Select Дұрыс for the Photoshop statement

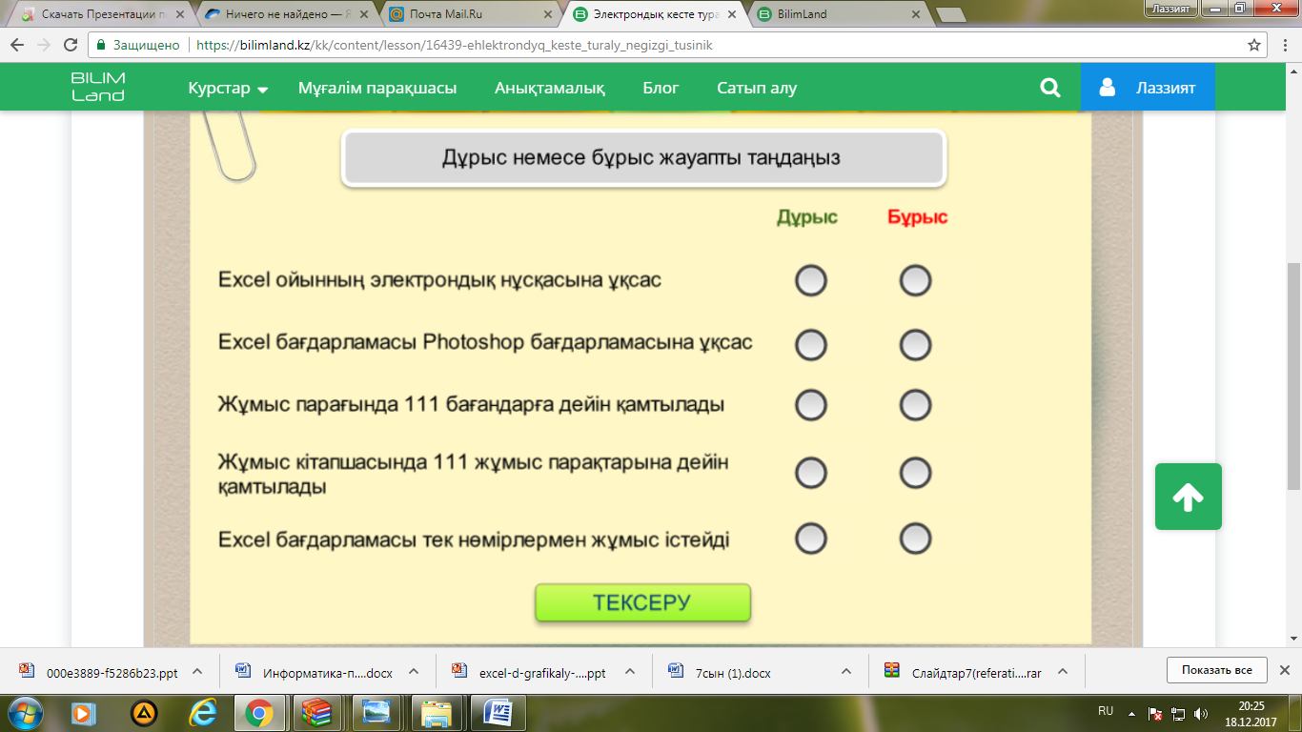pos(811,344)
